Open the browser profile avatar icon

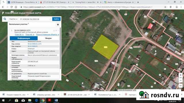pos(177,7)
